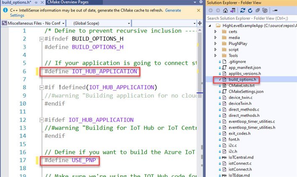
Task: Close the build_options.h editor tab
Action: (40, 3)
